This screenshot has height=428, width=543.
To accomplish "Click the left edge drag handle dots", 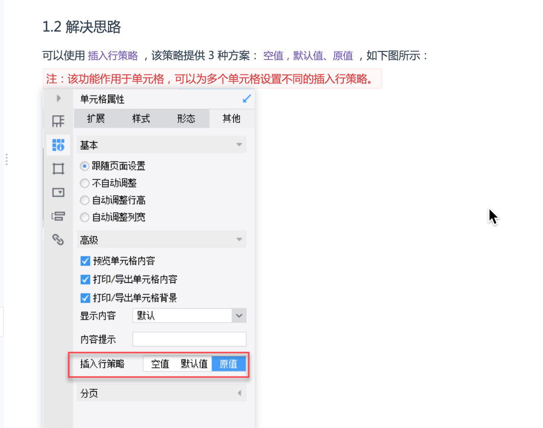I will pyautogui.click(x=7, y=159).
